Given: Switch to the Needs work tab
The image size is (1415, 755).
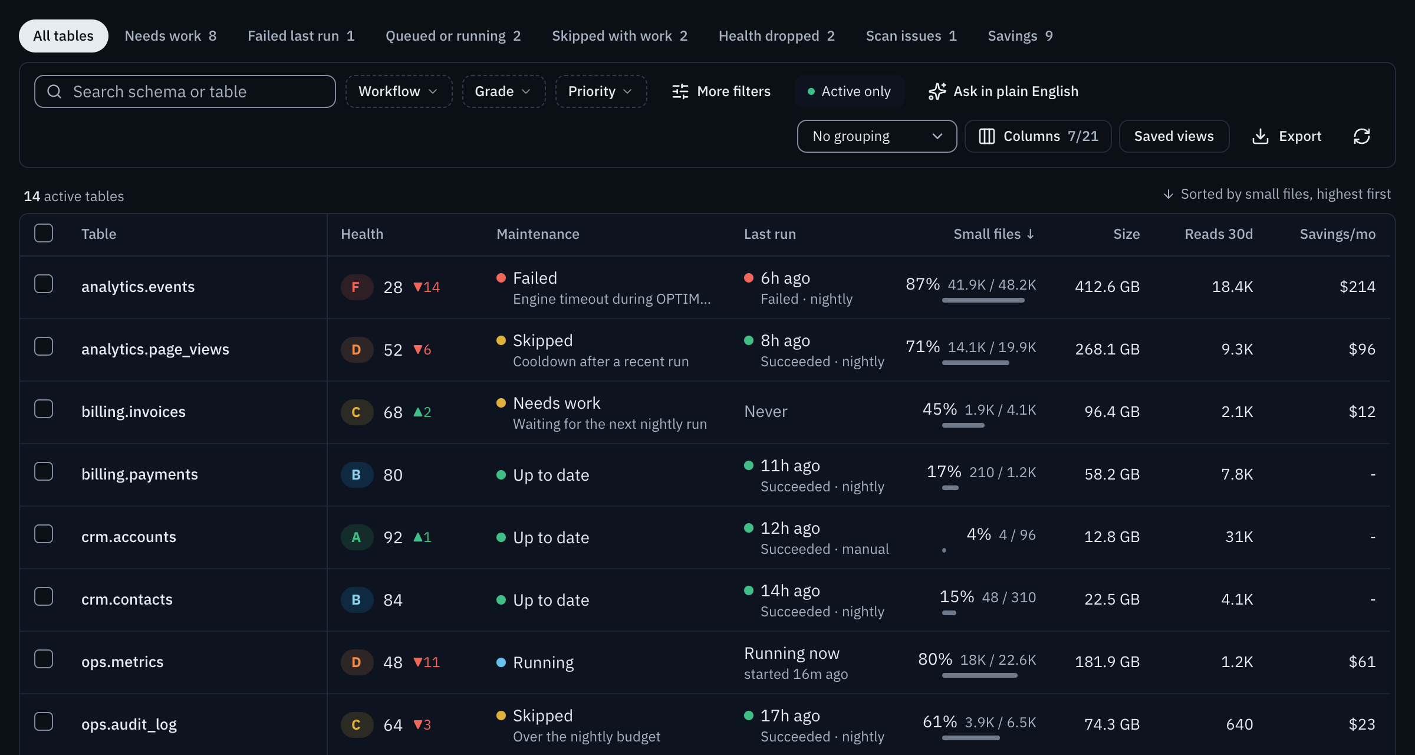Looking at the screenshot, I should pyautogui.click(x=170, y=36).
